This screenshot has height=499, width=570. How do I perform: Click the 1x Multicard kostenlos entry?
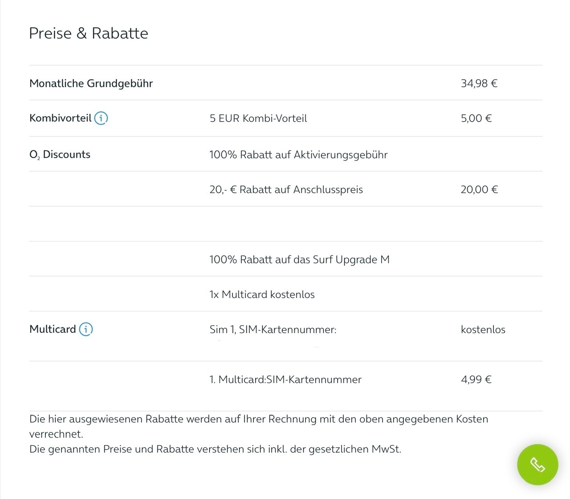point(262,294)
